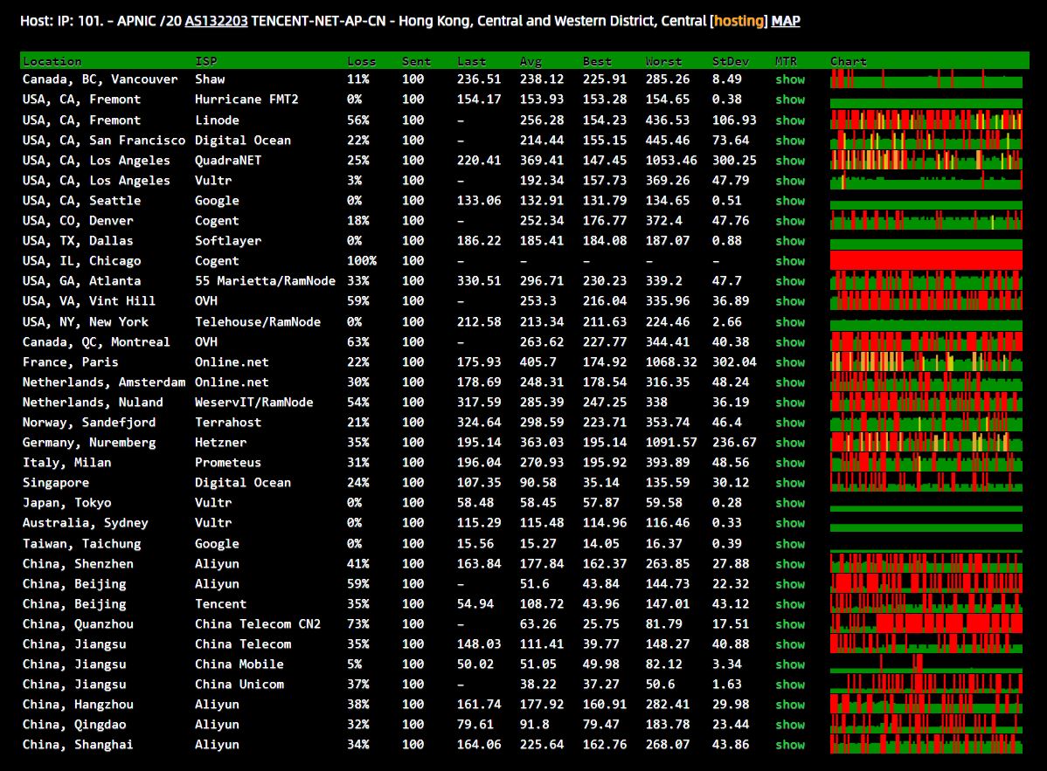Show MTR for Italy, Milan Prometeus
Image resolution: width=1047 pixels, height=771 pixels.
pos(790,462)
